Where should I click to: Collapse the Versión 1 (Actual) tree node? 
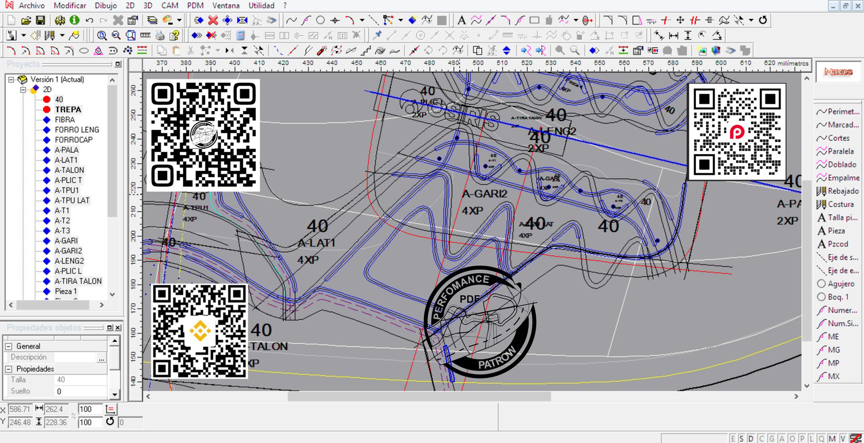point(11,79)
